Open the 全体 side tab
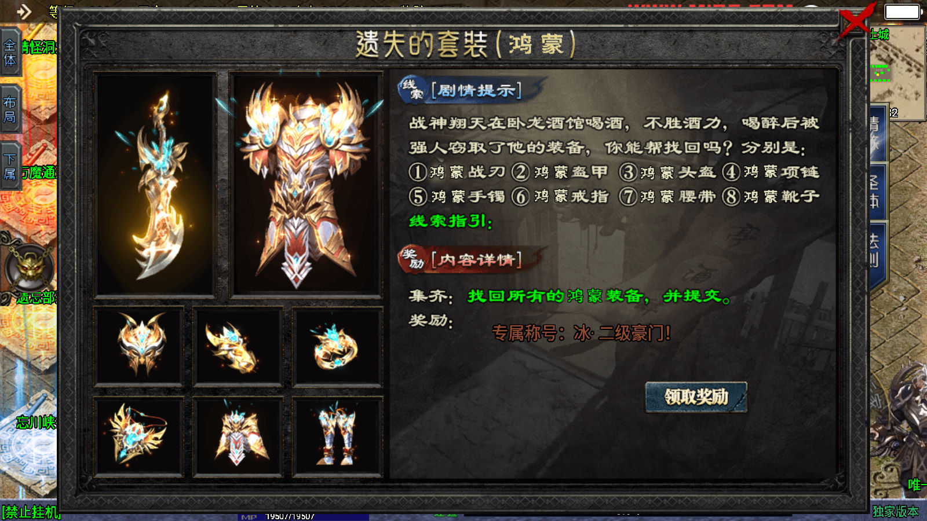 pos(10,53)
